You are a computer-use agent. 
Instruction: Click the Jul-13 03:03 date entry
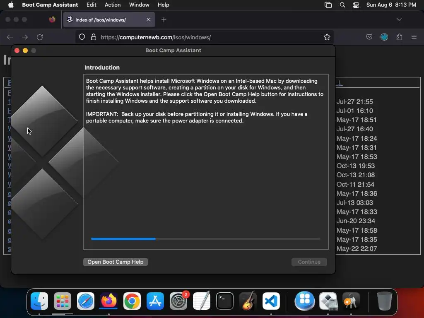pyautogui.click(x=354, y=202)
